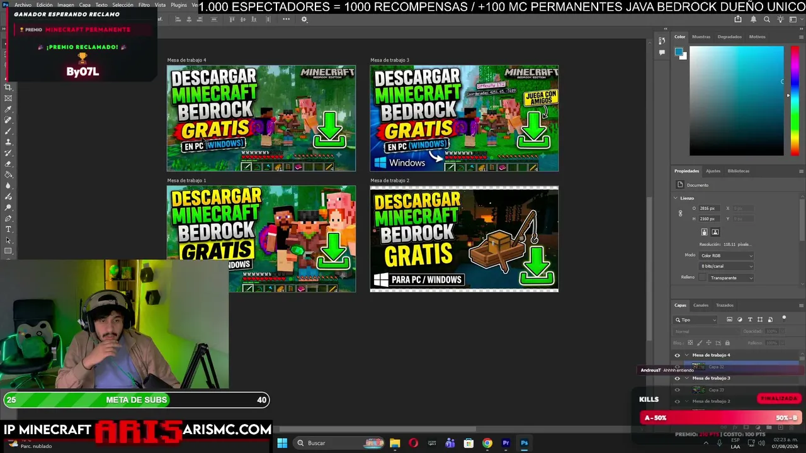Toggle lock image pixels brush icon
This screenshot has width=806, height=453.
tap(700, 343)
